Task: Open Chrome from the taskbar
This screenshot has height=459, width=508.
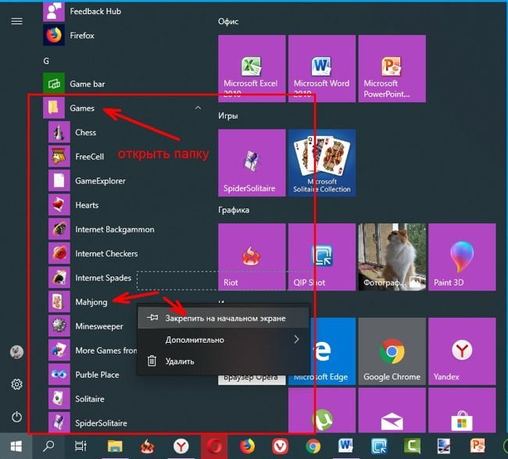Action: pyautogui.click(x=313, y=447)
